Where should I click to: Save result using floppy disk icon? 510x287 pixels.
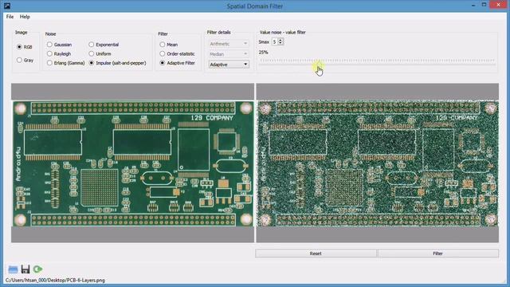[25, 269]
